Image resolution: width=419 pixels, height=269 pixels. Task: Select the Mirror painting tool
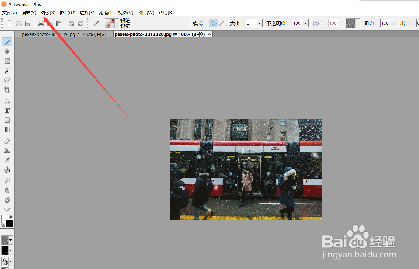point(7,209)
